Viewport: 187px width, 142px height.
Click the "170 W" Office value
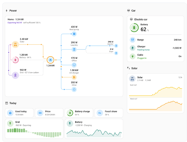(x=74, y=58)
